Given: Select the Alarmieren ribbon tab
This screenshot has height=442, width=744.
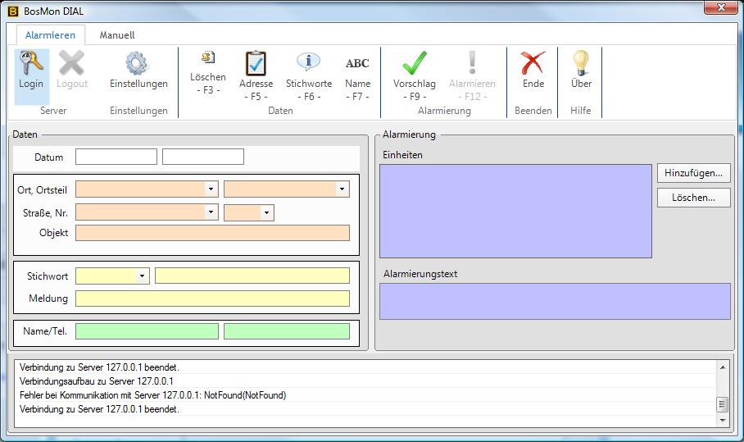Looking at the screenshot, I should coord(50,35).
